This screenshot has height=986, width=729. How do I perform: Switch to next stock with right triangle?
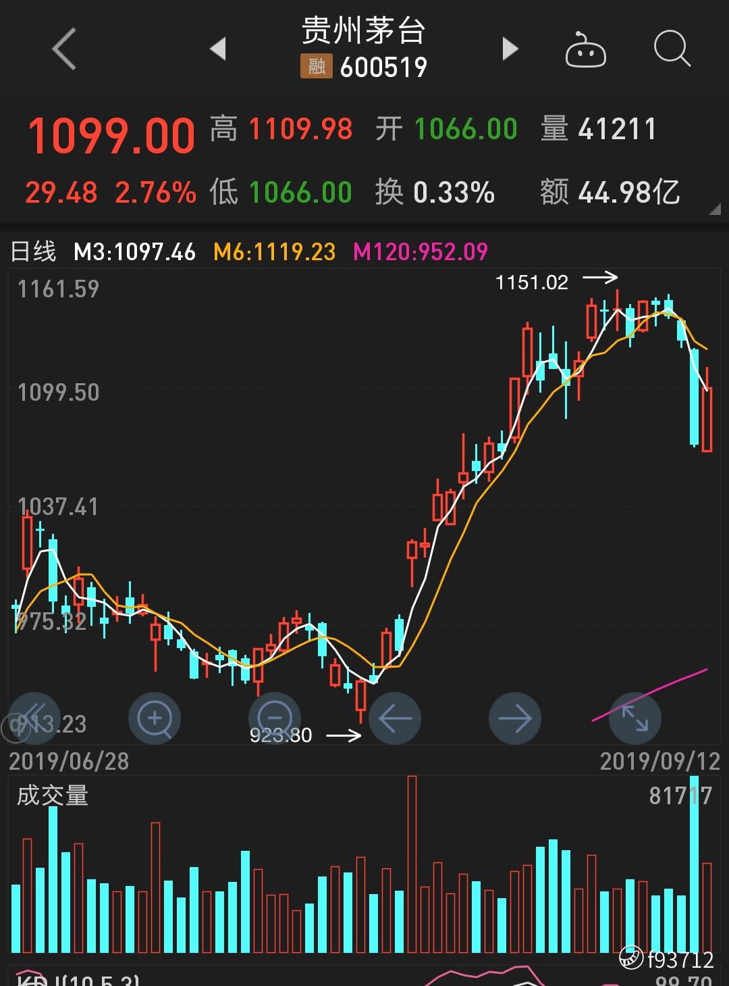point(510,49)
